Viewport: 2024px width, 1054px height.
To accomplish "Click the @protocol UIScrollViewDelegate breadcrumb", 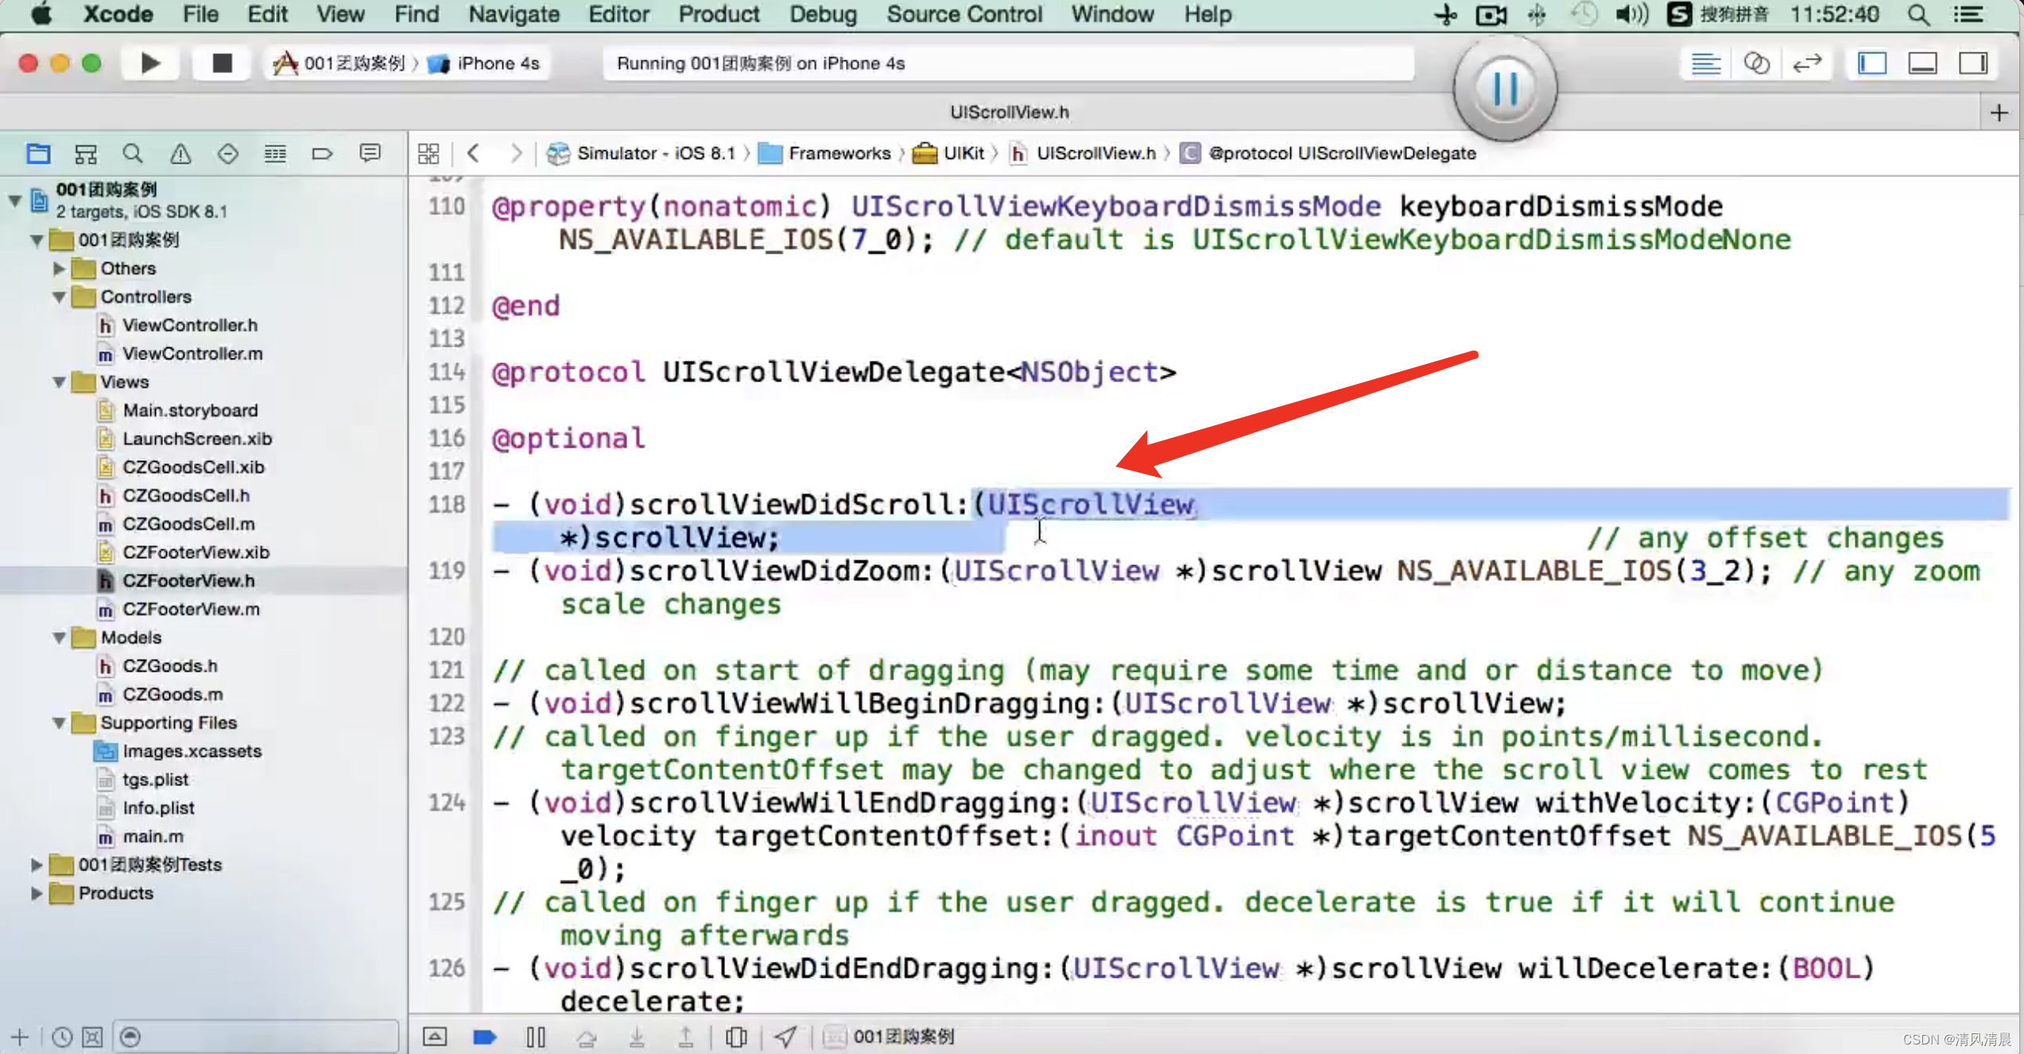I will tap(1328, 153).
